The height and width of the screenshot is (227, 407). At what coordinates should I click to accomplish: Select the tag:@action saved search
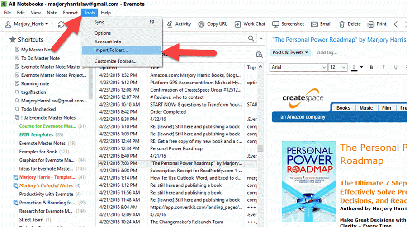pyautogui.click(x=33, y=92)
